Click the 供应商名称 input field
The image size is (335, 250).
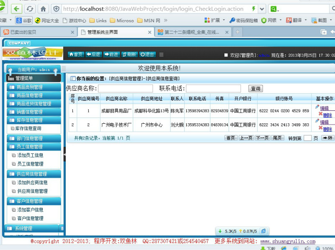point(125,88)
